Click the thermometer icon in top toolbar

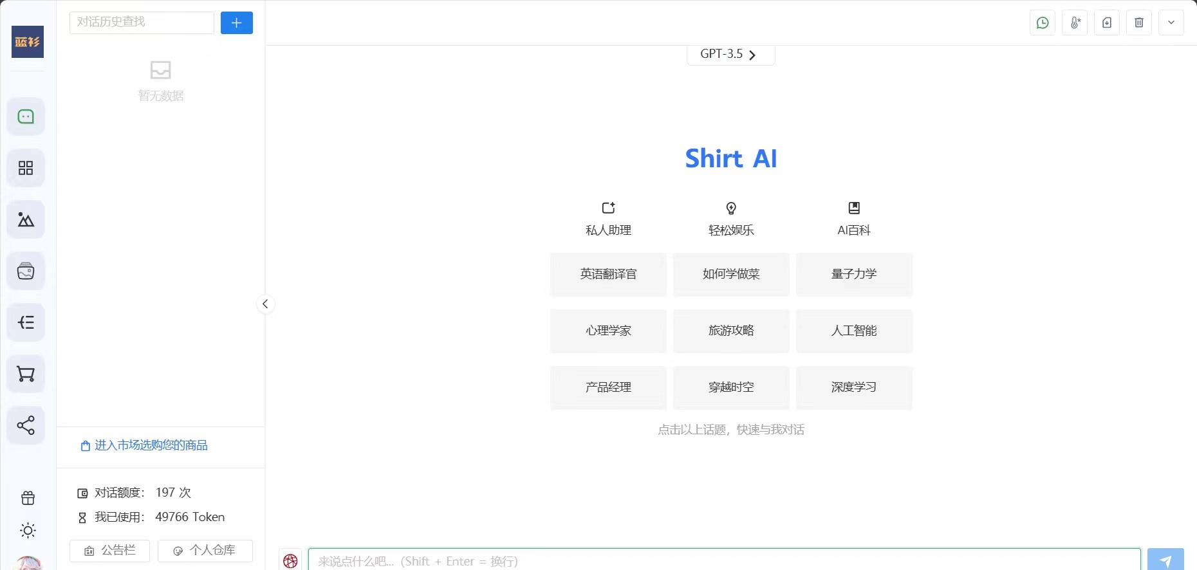tap(1075, 23)
